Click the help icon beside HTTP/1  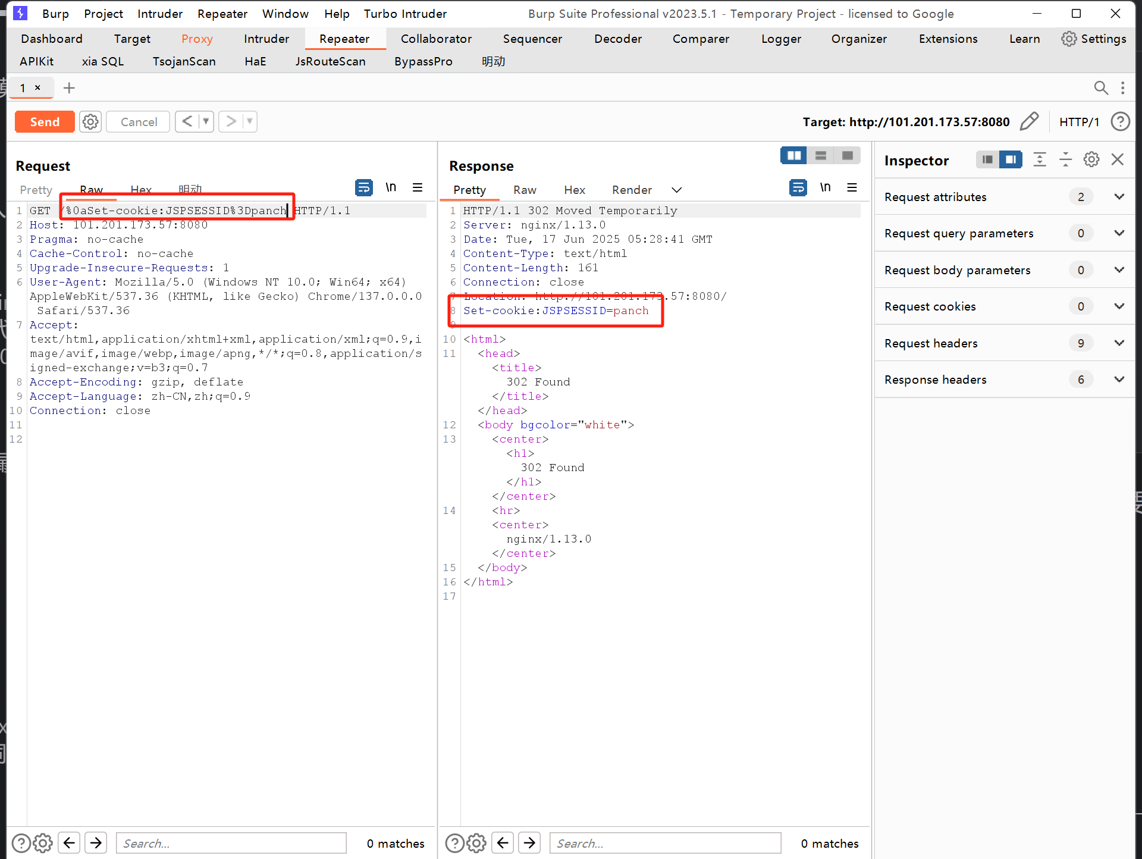click(1121, 122)
